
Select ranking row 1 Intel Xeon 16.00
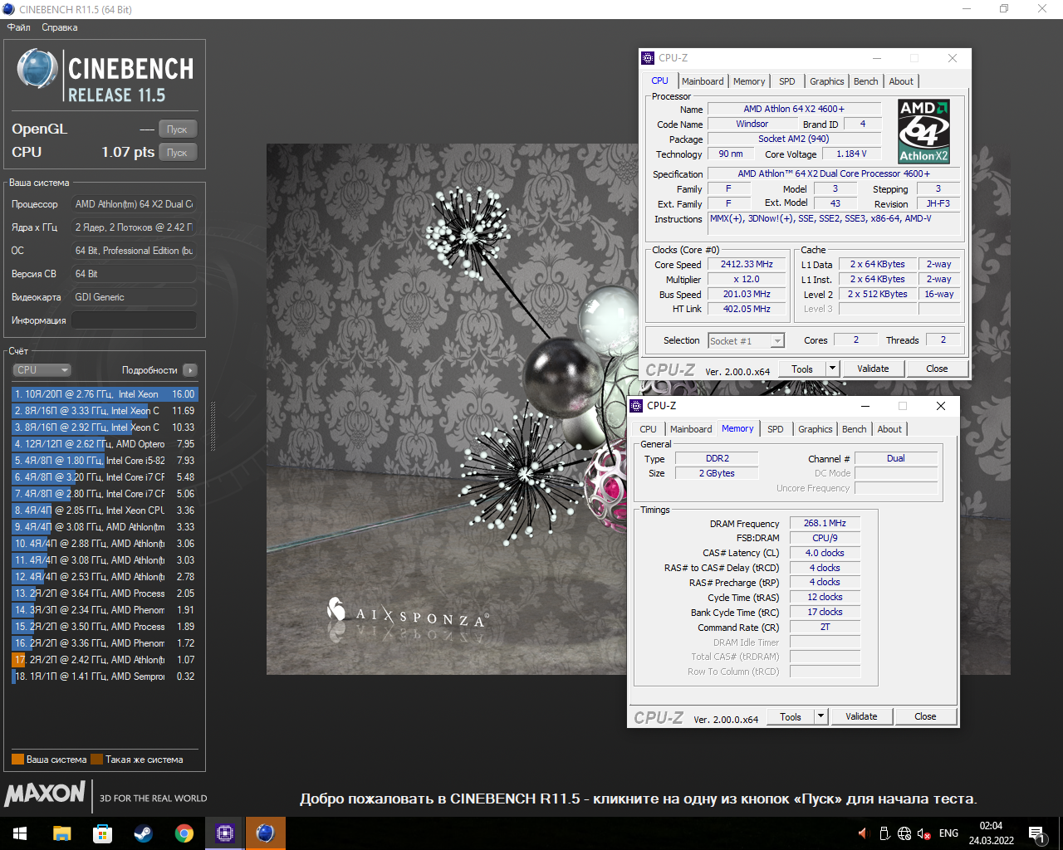[105, 394]
